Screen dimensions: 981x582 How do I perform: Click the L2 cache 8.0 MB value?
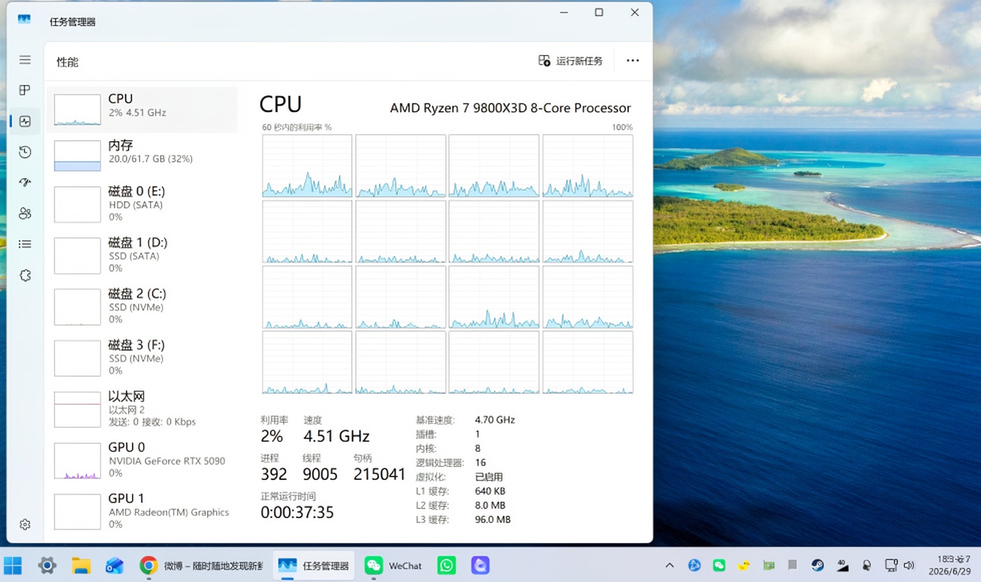(x=490, y=505)
